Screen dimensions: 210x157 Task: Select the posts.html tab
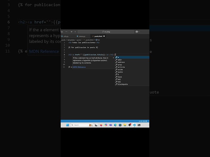coord(98,36)
